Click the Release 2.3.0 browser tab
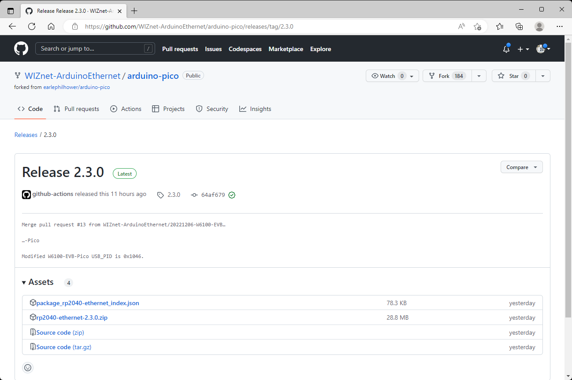This screenshot has height=380, width=572. [74, 11]
